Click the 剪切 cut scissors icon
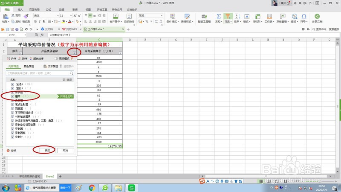Image resolution: width=341 pixels, height=192 pixels. (x=13, y=15)
